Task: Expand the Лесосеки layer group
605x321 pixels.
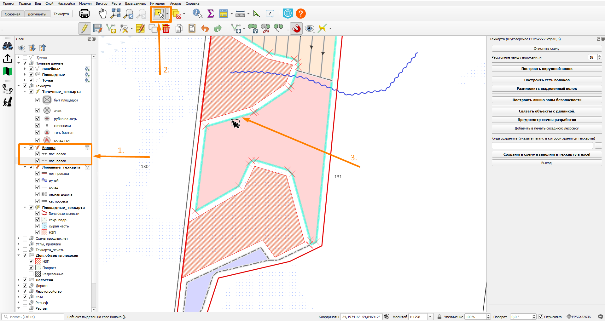Action: click(x=19, y=280)
